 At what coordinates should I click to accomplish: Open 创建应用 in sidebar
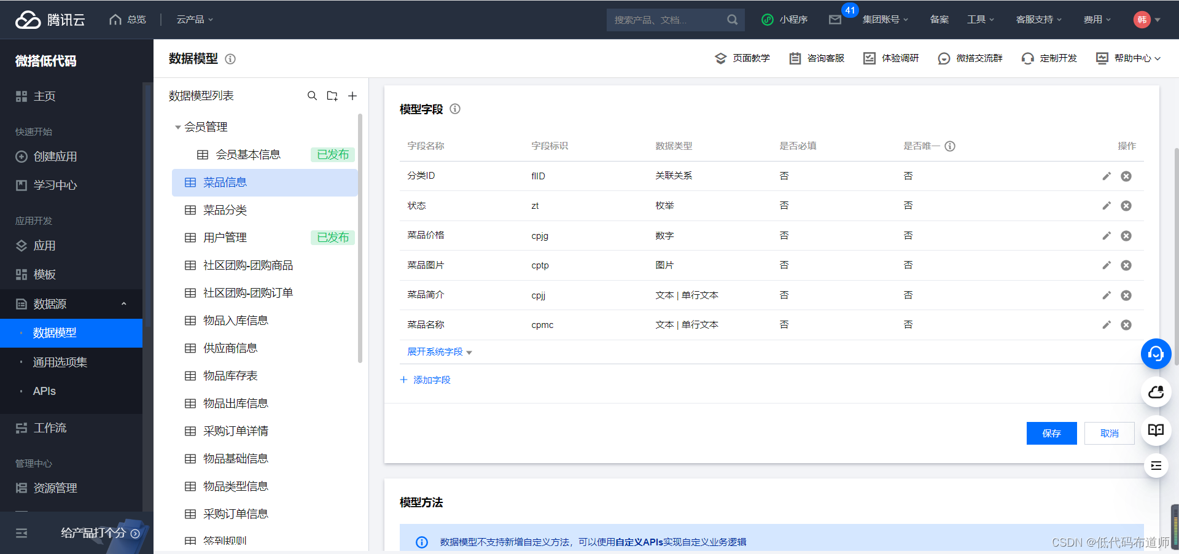point(71,157)
